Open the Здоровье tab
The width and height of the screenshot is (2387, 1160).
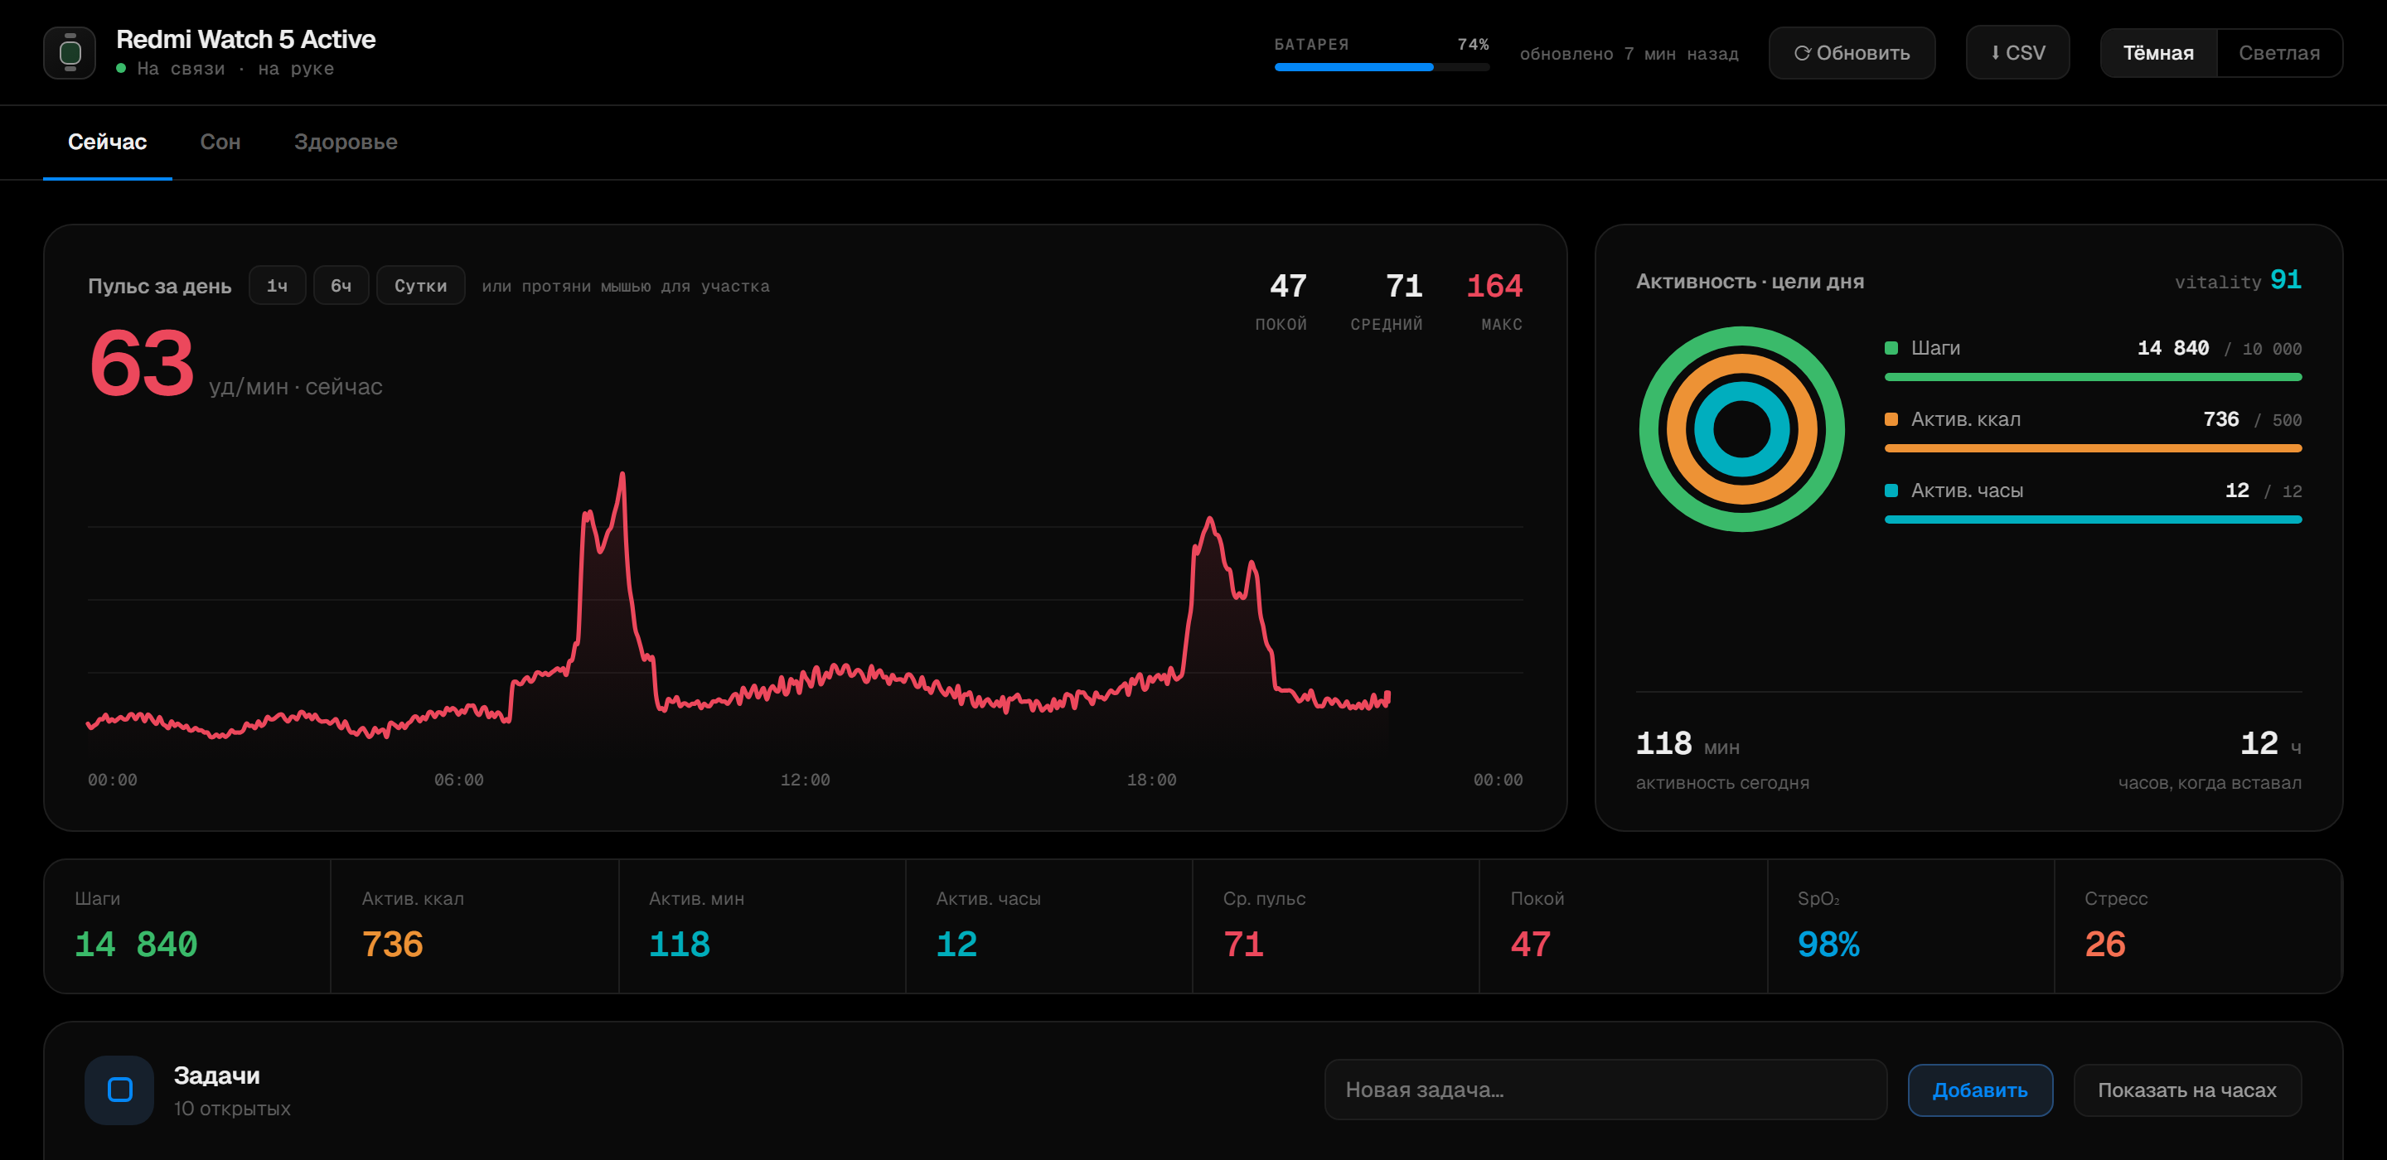346,142
